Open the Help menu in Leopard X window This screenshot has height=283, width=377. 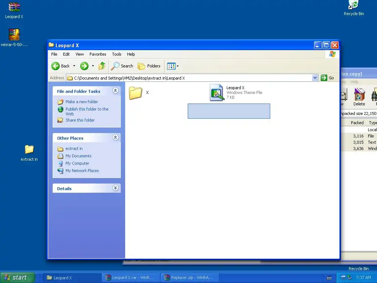click(131, 54)
